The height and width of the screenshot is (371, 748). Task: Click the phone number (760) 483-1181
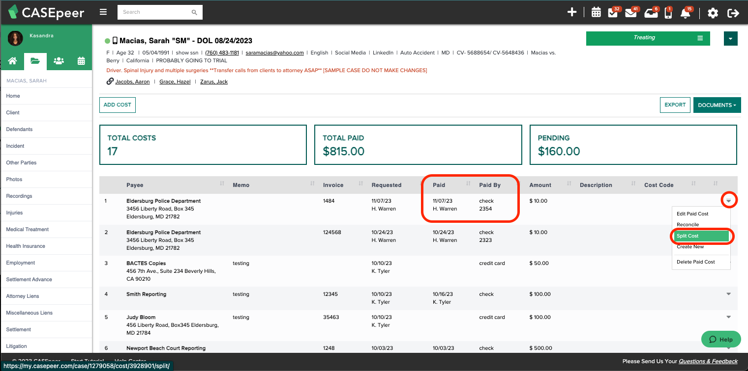pos(222,53)
